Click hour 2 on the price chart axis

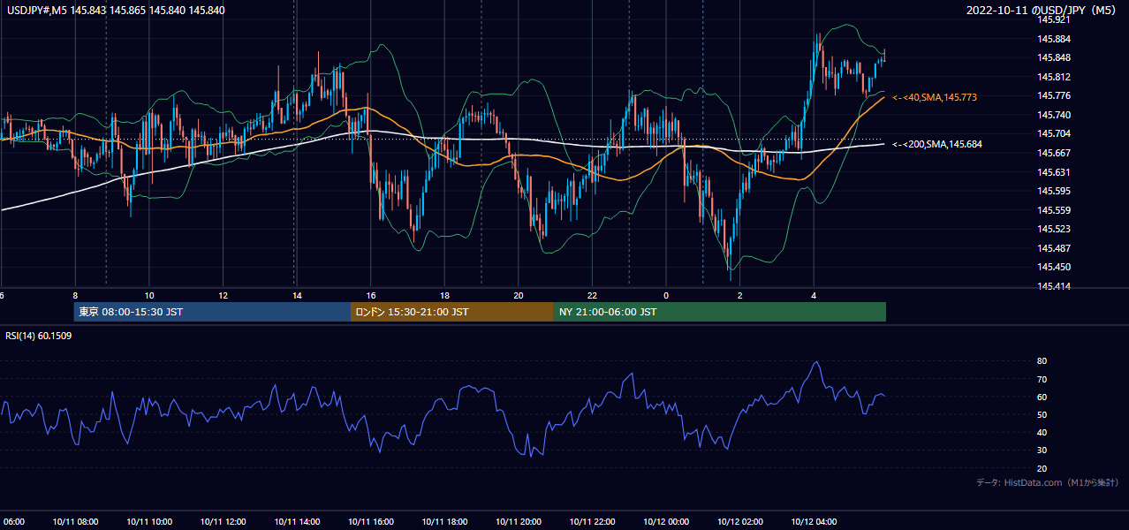click(x=740, y=295)
